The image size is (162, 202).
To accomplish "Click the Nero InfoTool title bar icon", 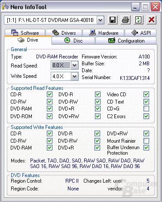I will pos(6,6).
